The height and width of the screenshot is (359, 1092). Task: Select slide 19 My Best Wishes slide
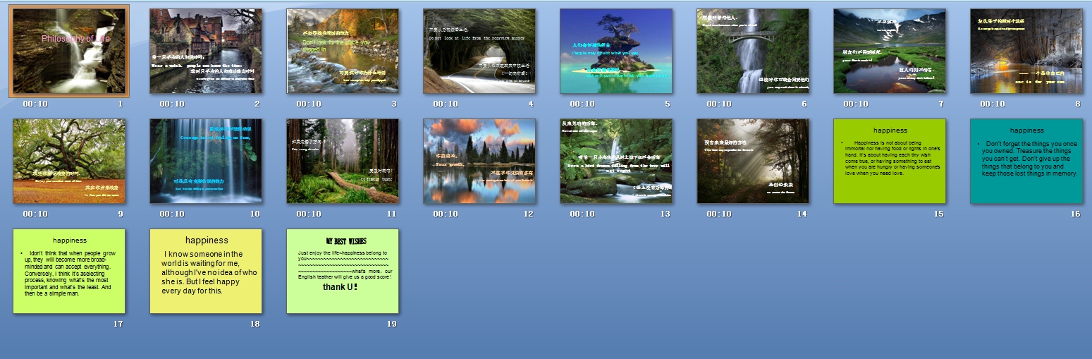343,271
